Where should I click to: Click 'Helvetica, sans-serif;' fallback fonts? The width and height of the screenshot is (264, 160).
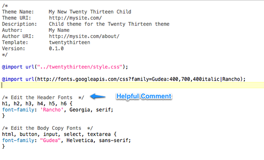click(x=99, y=140)
